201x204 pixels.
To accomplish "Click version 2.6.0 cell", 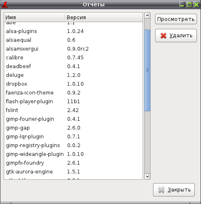I will pyautogui.click(x=74, y=128).
